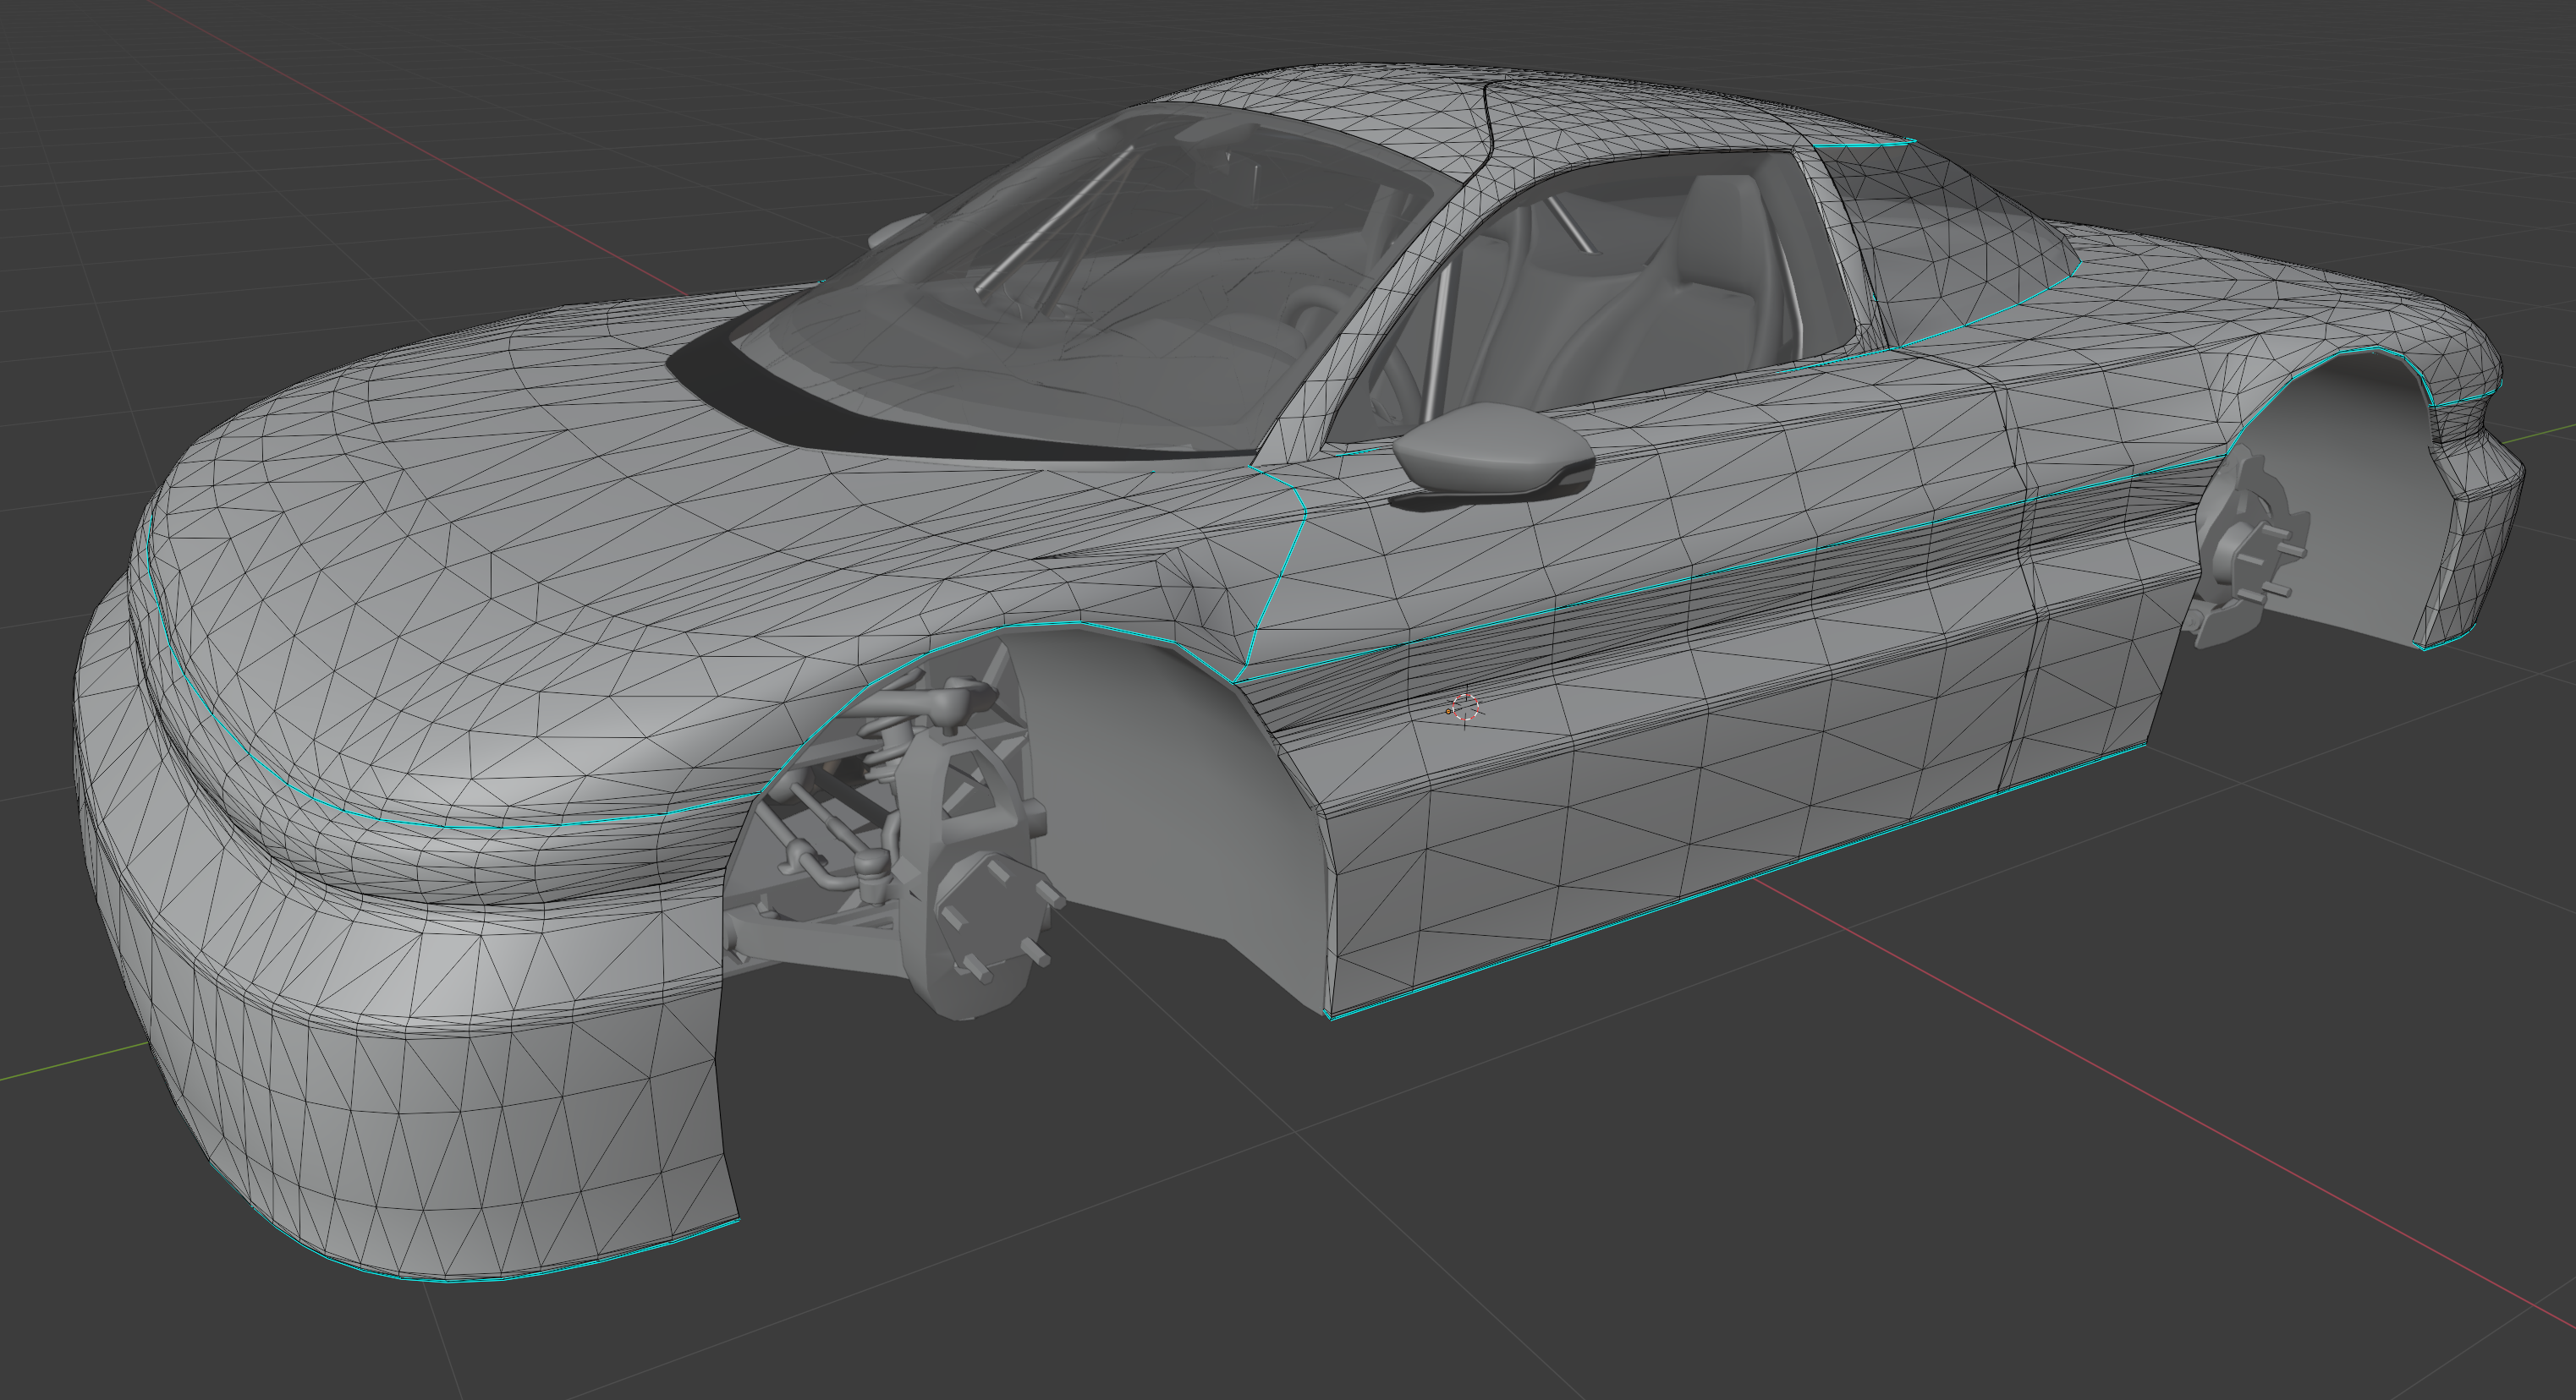Screen dimensions: 2576x1400
Task: Click the 3D cursor on the door sill
Action: (x=1465, y=708)
